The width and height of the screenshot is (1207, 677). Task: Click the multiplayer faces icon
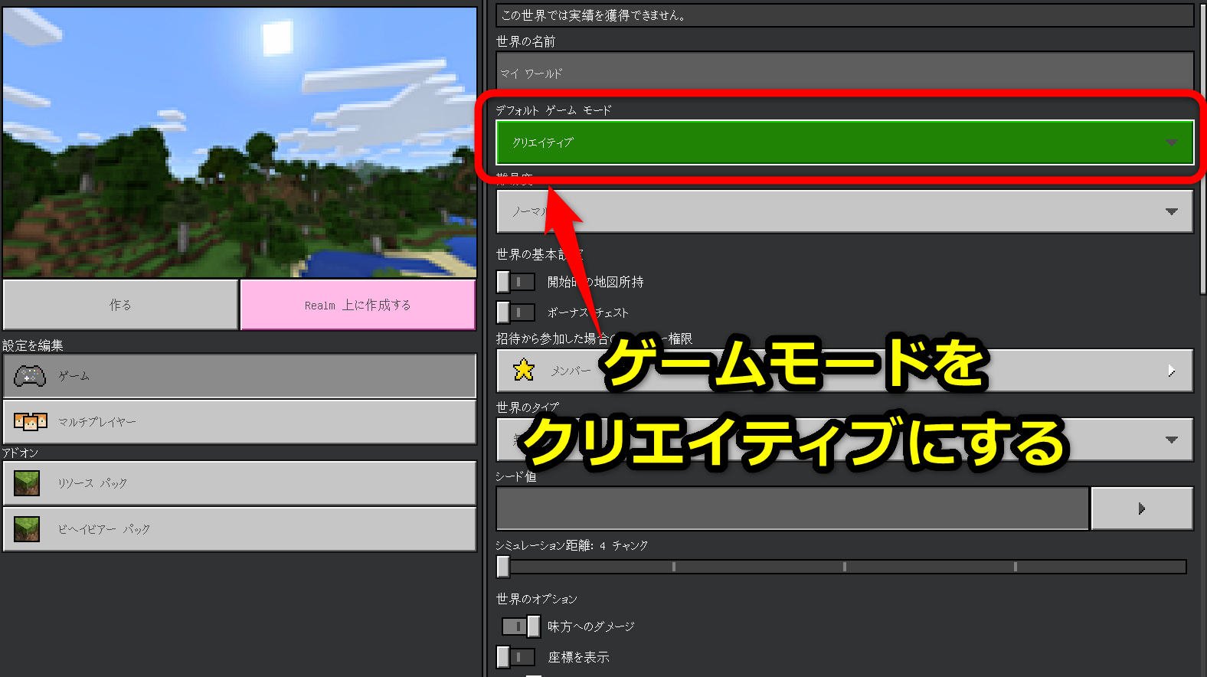31,422
